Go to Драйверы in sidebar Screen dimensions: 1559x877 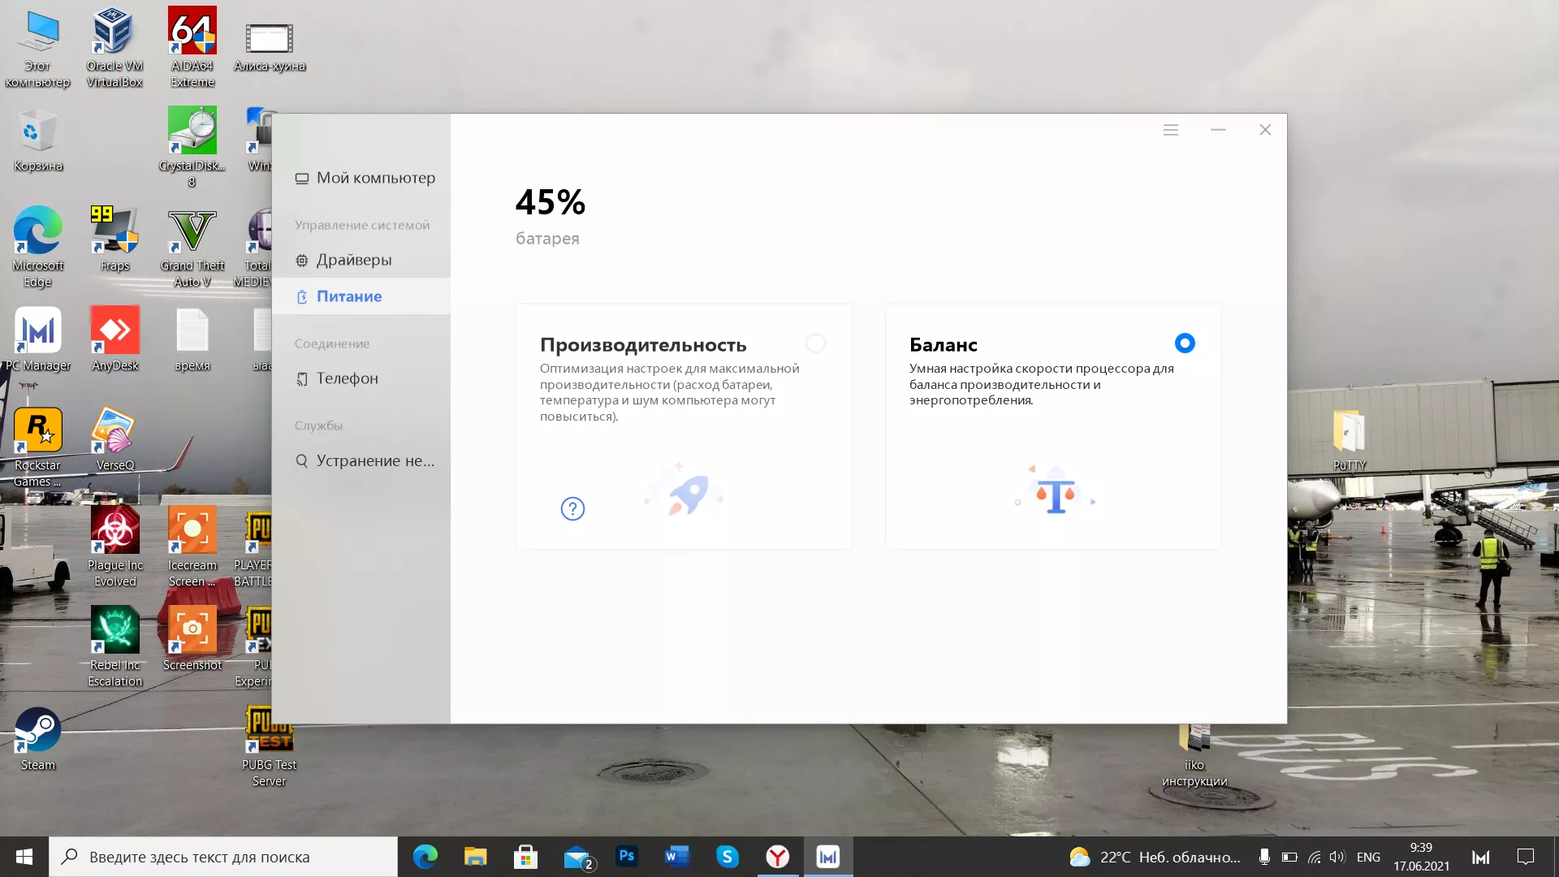353,260
